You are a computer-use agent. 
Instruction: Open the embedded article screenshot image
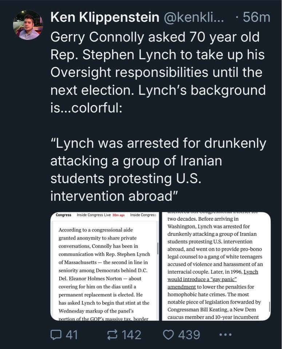[160, 265]
